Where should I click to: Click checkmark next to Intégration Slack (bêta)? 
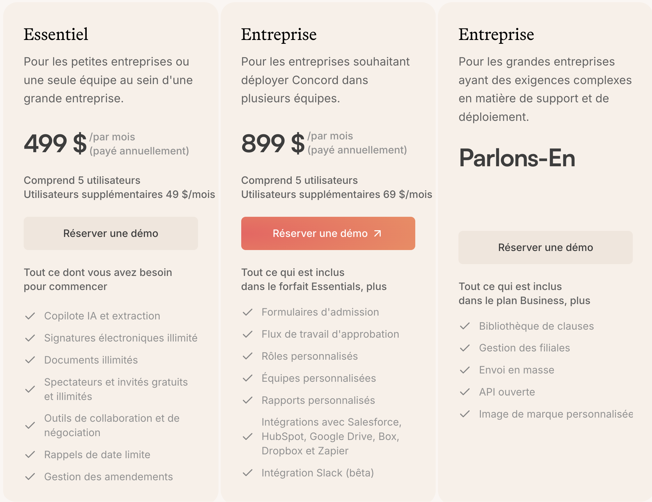pos(248,473)
